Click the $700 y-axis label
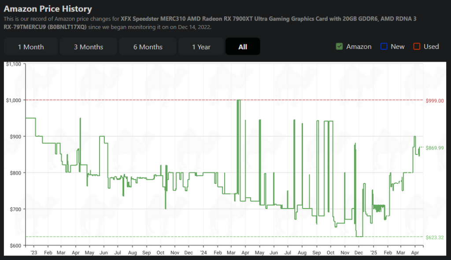The height and width of the screenshot is (260, 451). 15,209
